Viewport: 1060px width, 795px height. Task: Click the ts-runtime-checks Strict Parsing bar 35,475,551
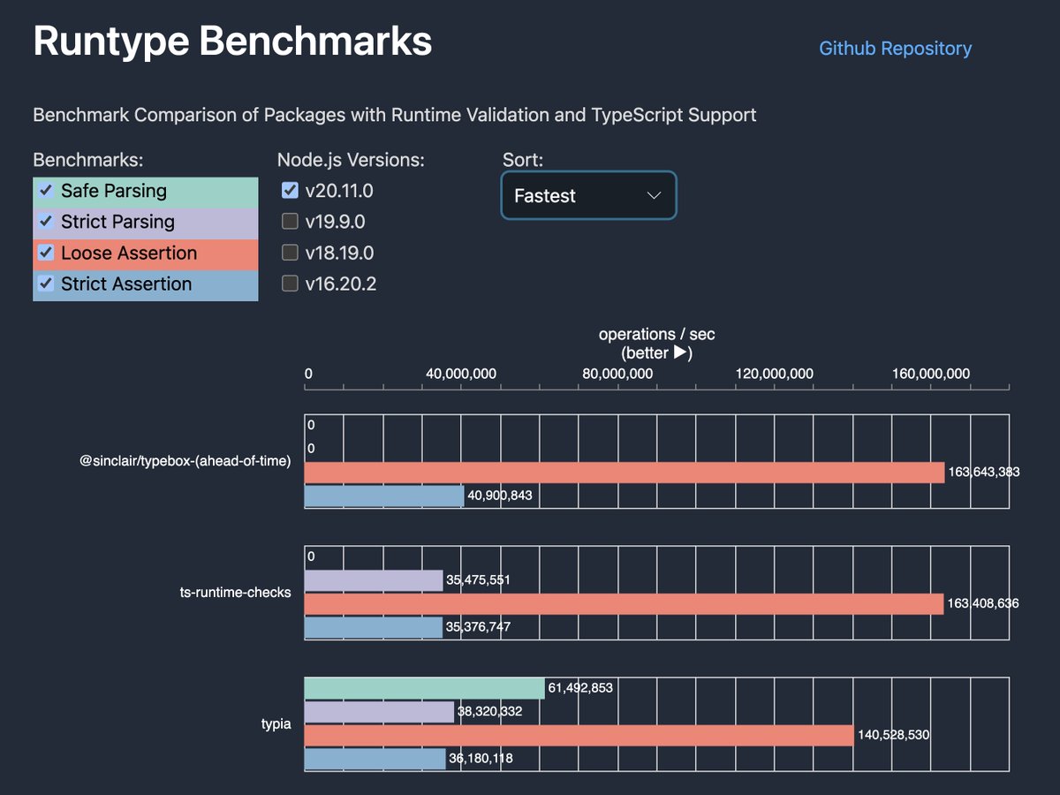(x=374, y=580)
